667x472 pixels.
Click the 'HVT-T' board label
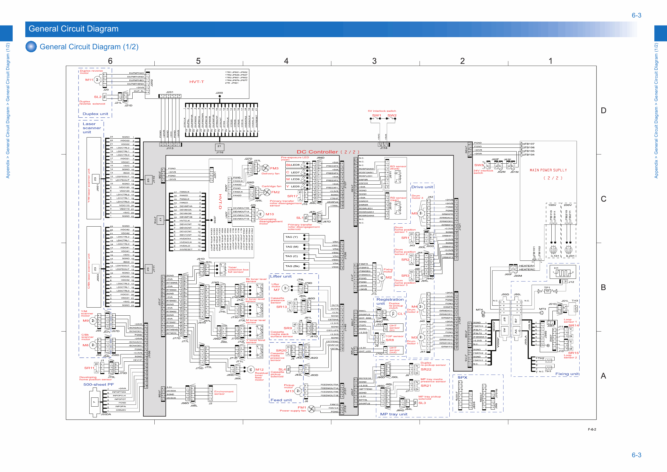[197, 82]
